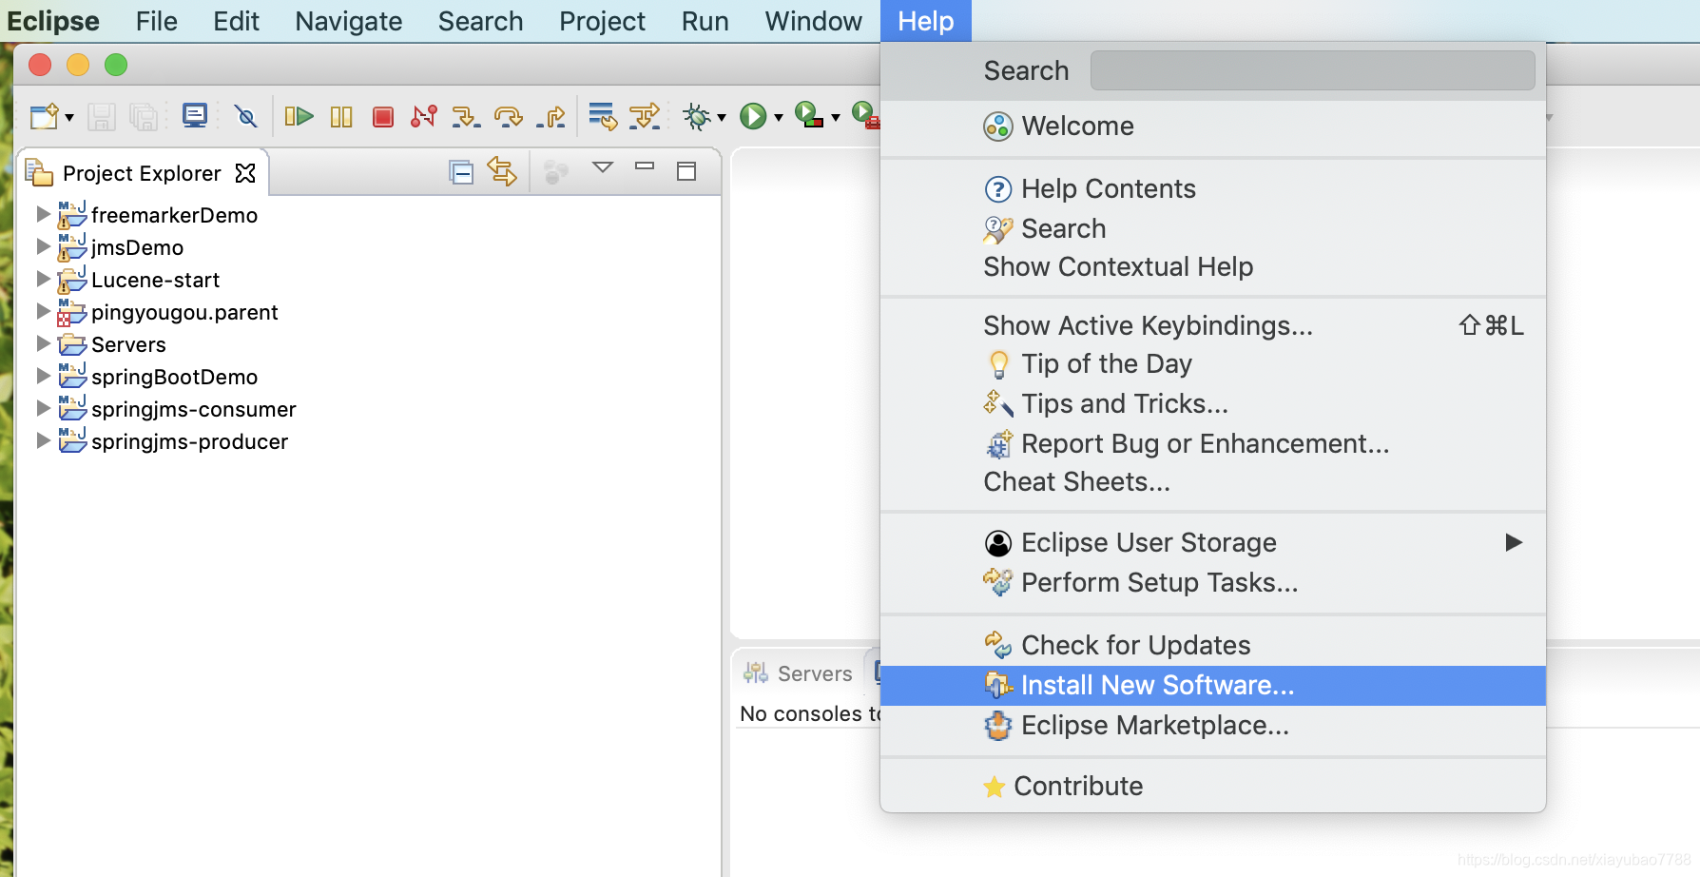Toggle Skip All Breakpoints

[x=245, y=117]
